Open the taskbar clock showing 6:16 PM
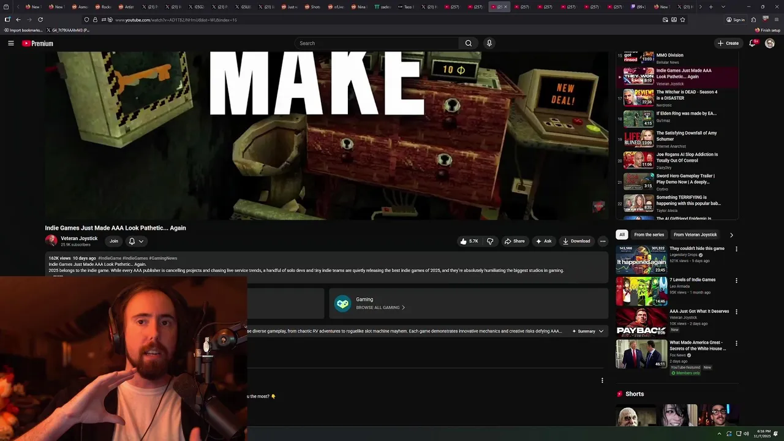Image resolution: width=784 pixels, height=441 pixels. 764,434
